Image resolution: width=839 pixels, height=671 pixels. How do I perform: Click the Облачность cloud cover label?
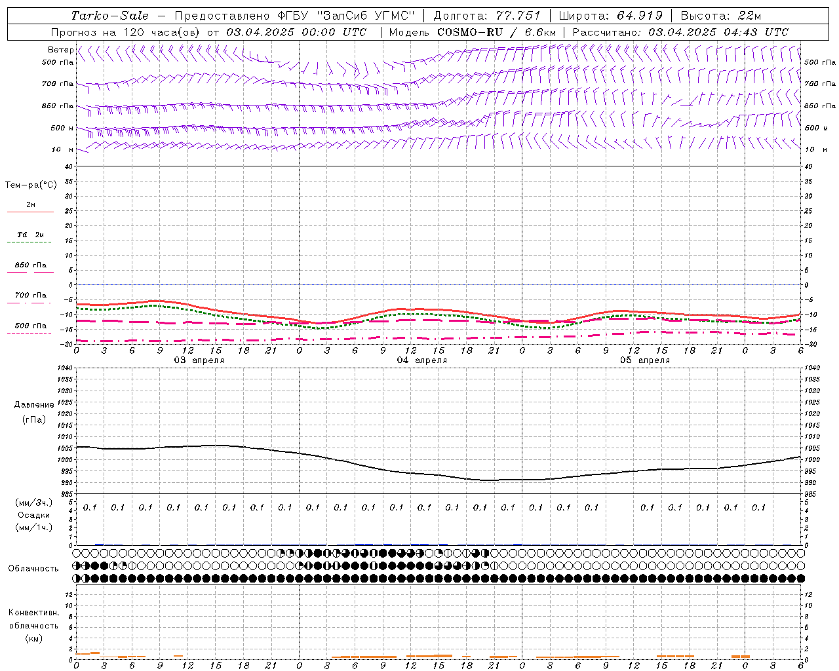pyautogui.click(x=33, y=568)
